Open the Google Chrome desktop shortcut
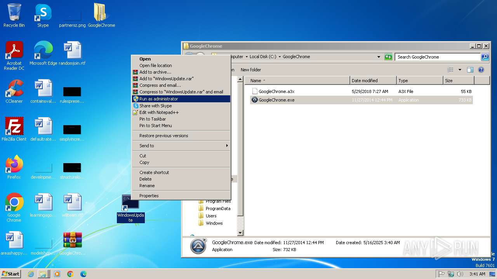 coord(14,208)
